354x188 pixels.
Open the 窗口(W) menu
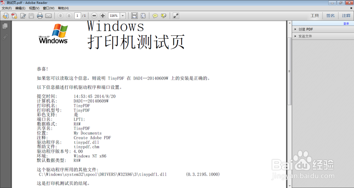point(48,8)
